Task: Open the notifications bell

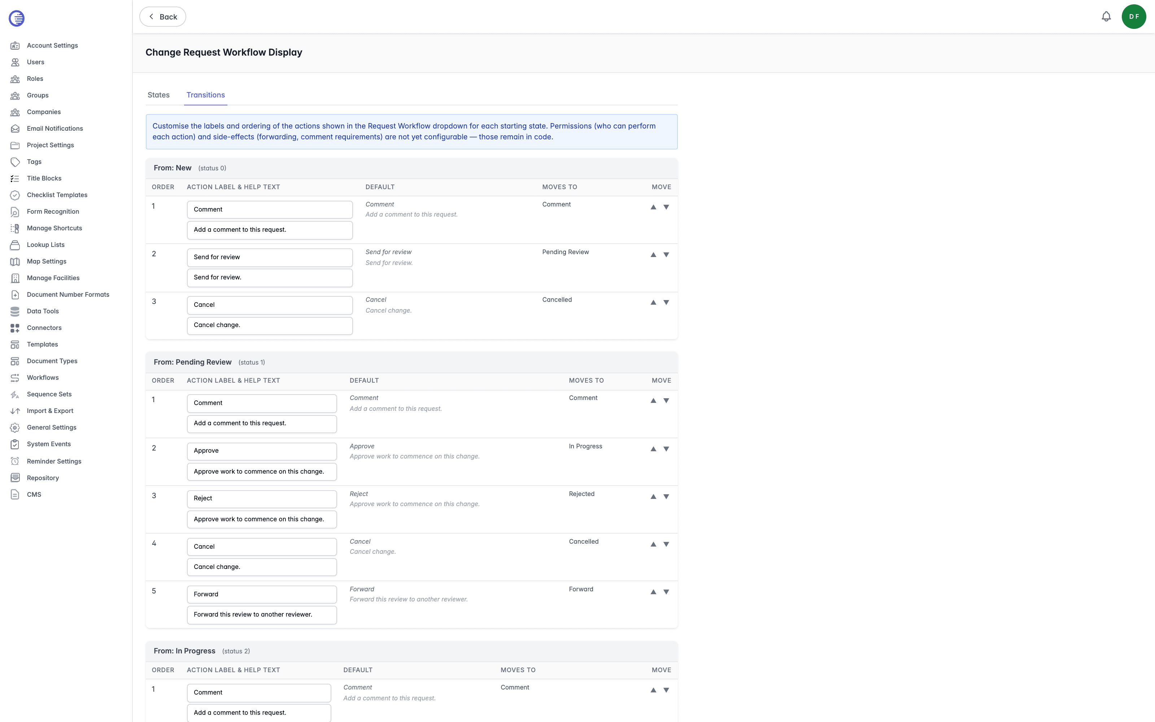Action: [x=1106, y=17]
